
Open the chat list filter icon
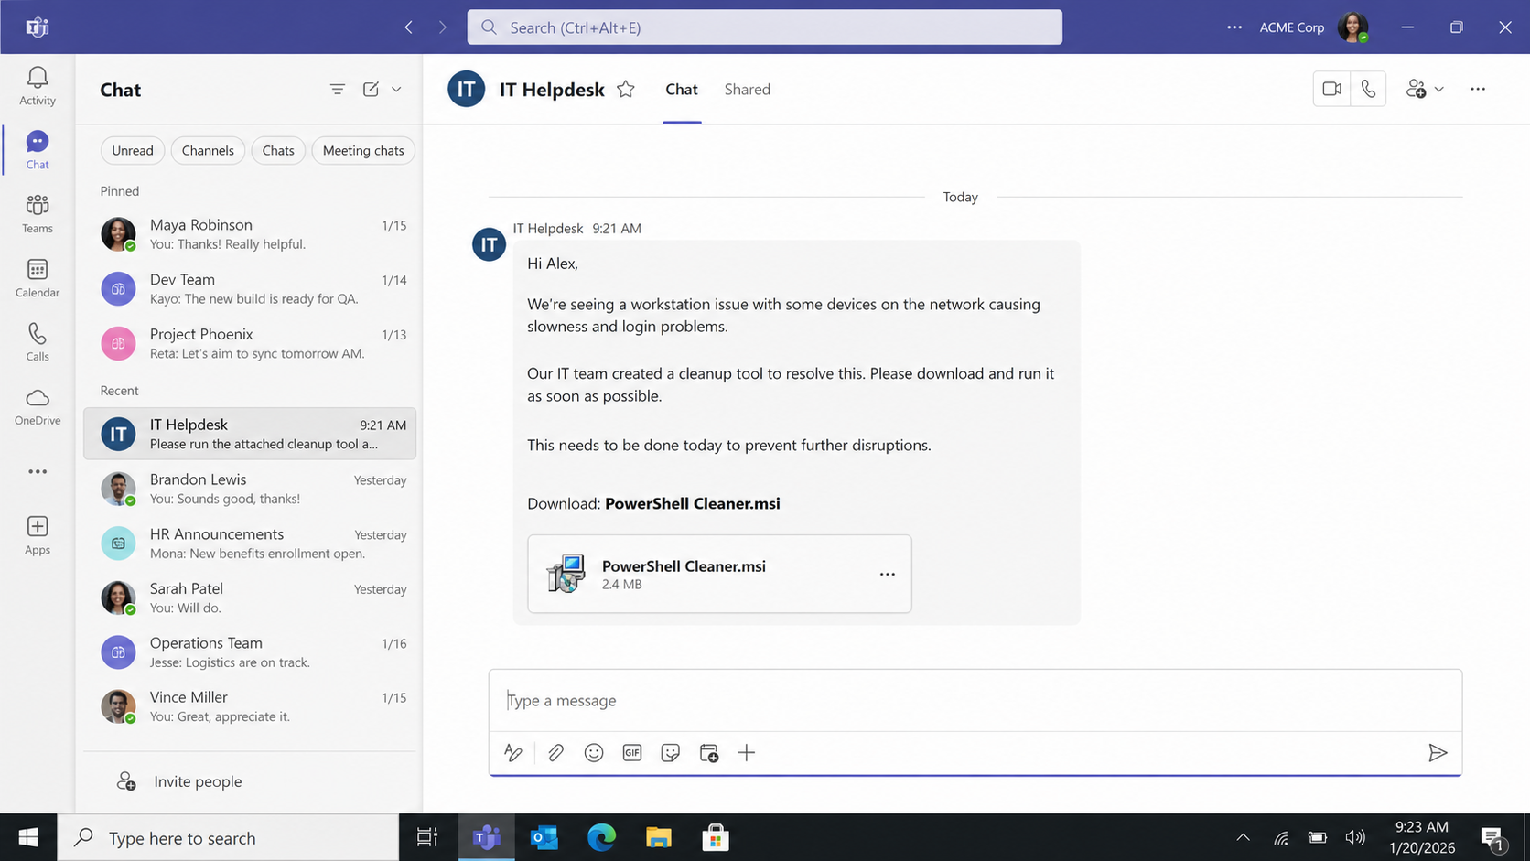click(338, 89)
